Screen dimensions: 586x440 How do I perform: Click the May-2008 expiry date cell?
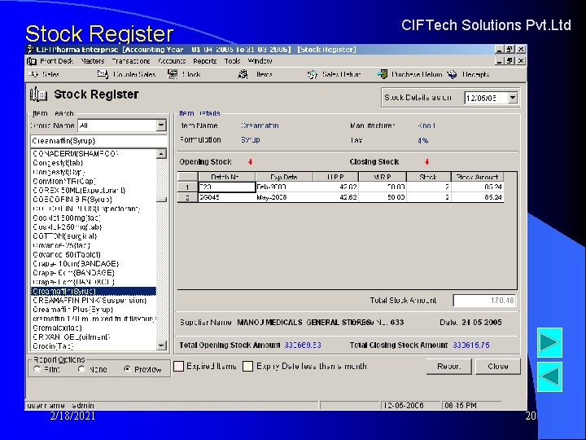[x=284, y=197]
